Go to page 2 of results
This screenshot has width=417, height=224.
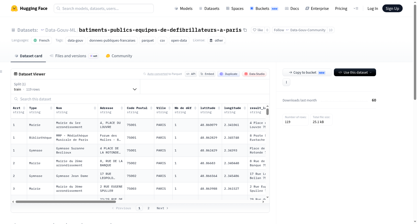[149, 208]
